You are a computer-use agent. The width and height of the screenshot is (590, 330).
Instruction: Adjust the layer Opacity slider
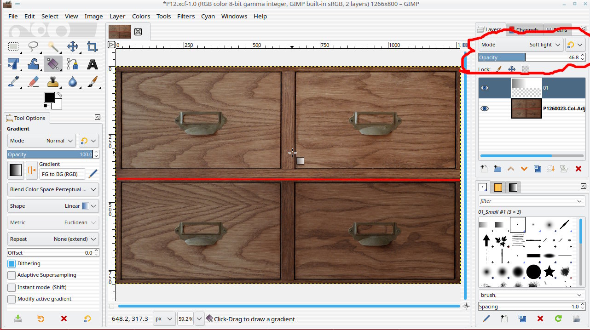click(529, 57)
